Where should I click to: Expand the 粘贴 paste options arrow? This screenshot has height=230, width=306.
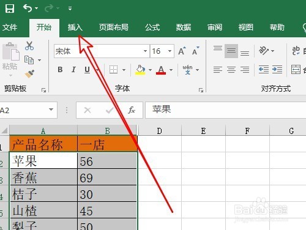[x=10, y=76]
